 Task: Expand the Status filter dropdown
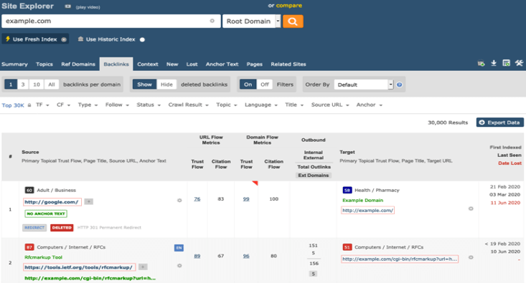click(x=149, y=105)
